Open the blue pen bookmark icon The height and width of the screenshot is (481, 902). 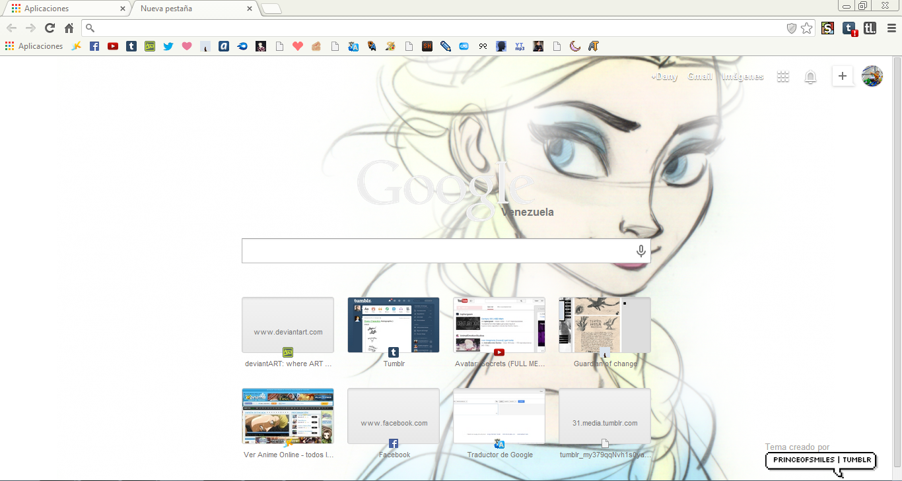[x=446, y=46]
